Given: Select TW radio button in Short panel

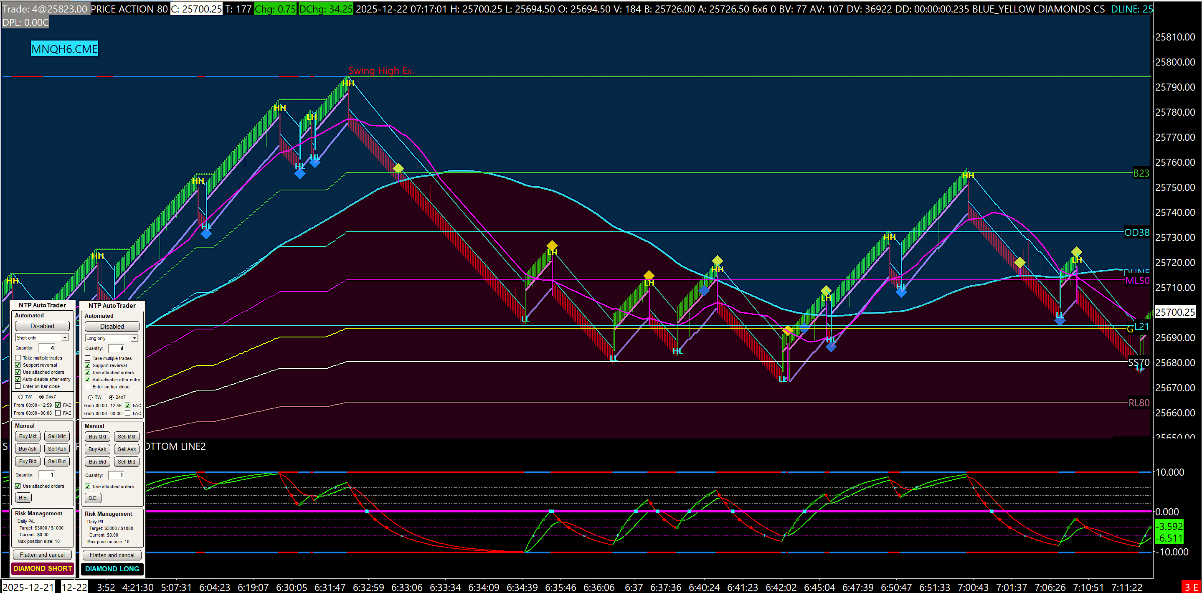Looking at the screenshot, I should pyautogui.click(x=20, y=397).
